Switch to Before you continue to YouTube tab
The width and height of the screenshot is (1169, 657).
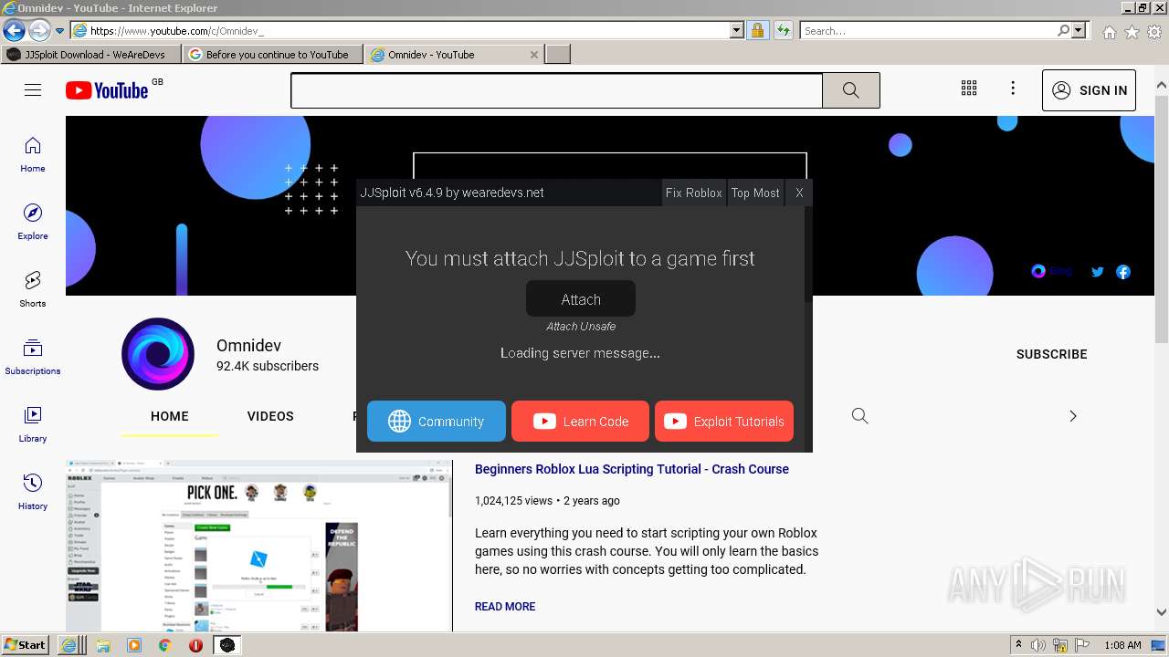[x=275, y=55]
